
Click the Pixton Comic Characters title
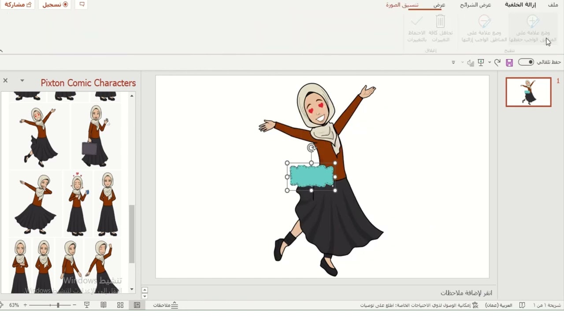coord(88,83)
